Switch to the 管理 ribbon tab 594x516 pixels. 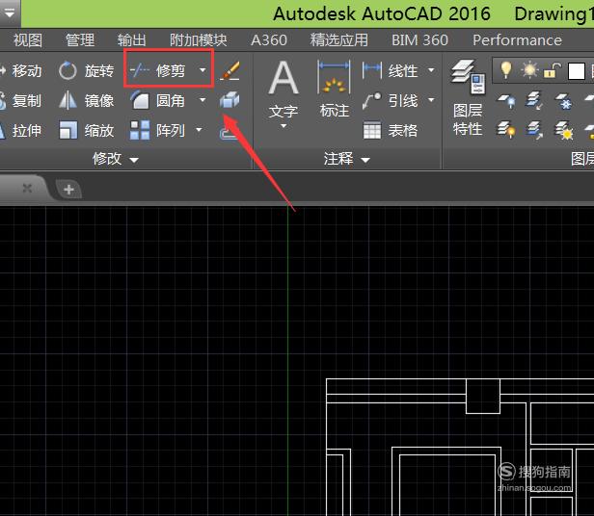pos(80,39)
